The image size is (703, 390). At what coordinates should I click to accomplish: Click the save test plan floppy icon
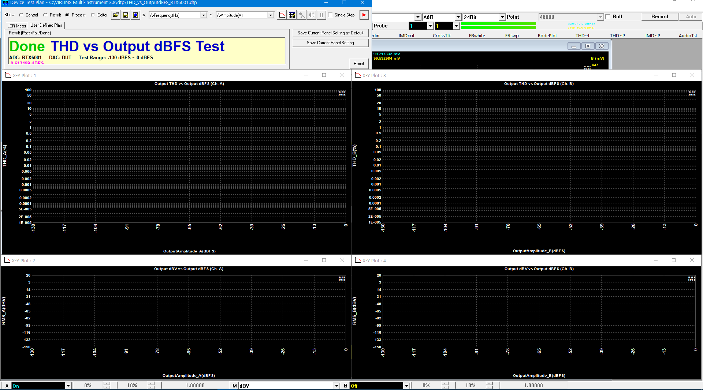126,15
